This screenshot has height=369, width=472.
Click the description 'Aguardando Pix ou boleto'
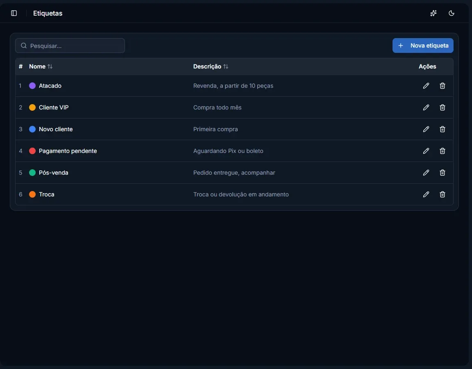pyautogui.click(x=228, y=151)
